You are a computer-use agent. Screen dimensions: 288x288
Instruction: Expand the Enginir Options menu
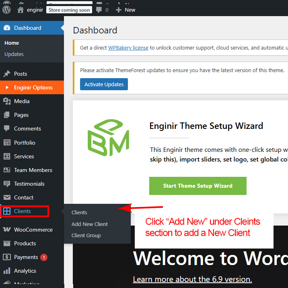tap(33, 87)
